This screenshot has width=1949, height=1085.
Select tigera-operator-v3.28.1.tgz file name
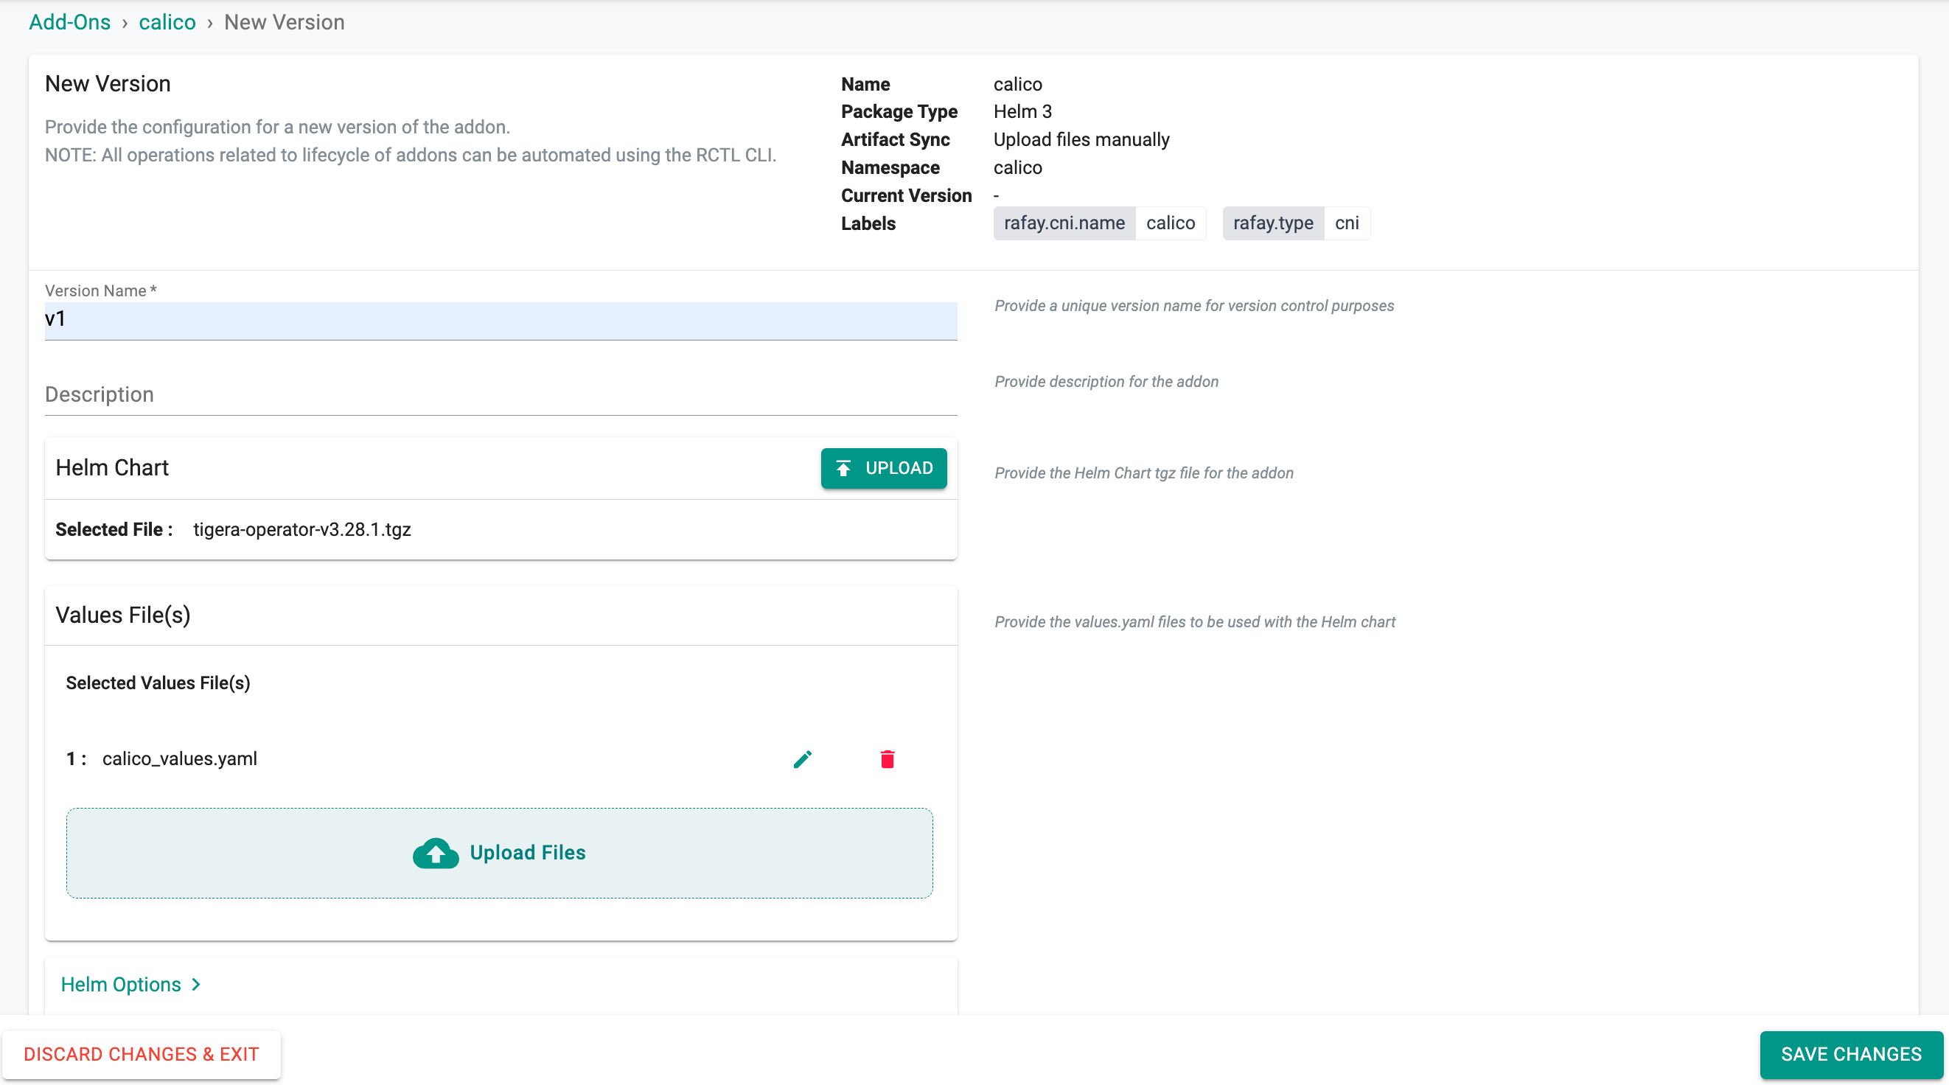pyautogui.click(x=302, y=530)
